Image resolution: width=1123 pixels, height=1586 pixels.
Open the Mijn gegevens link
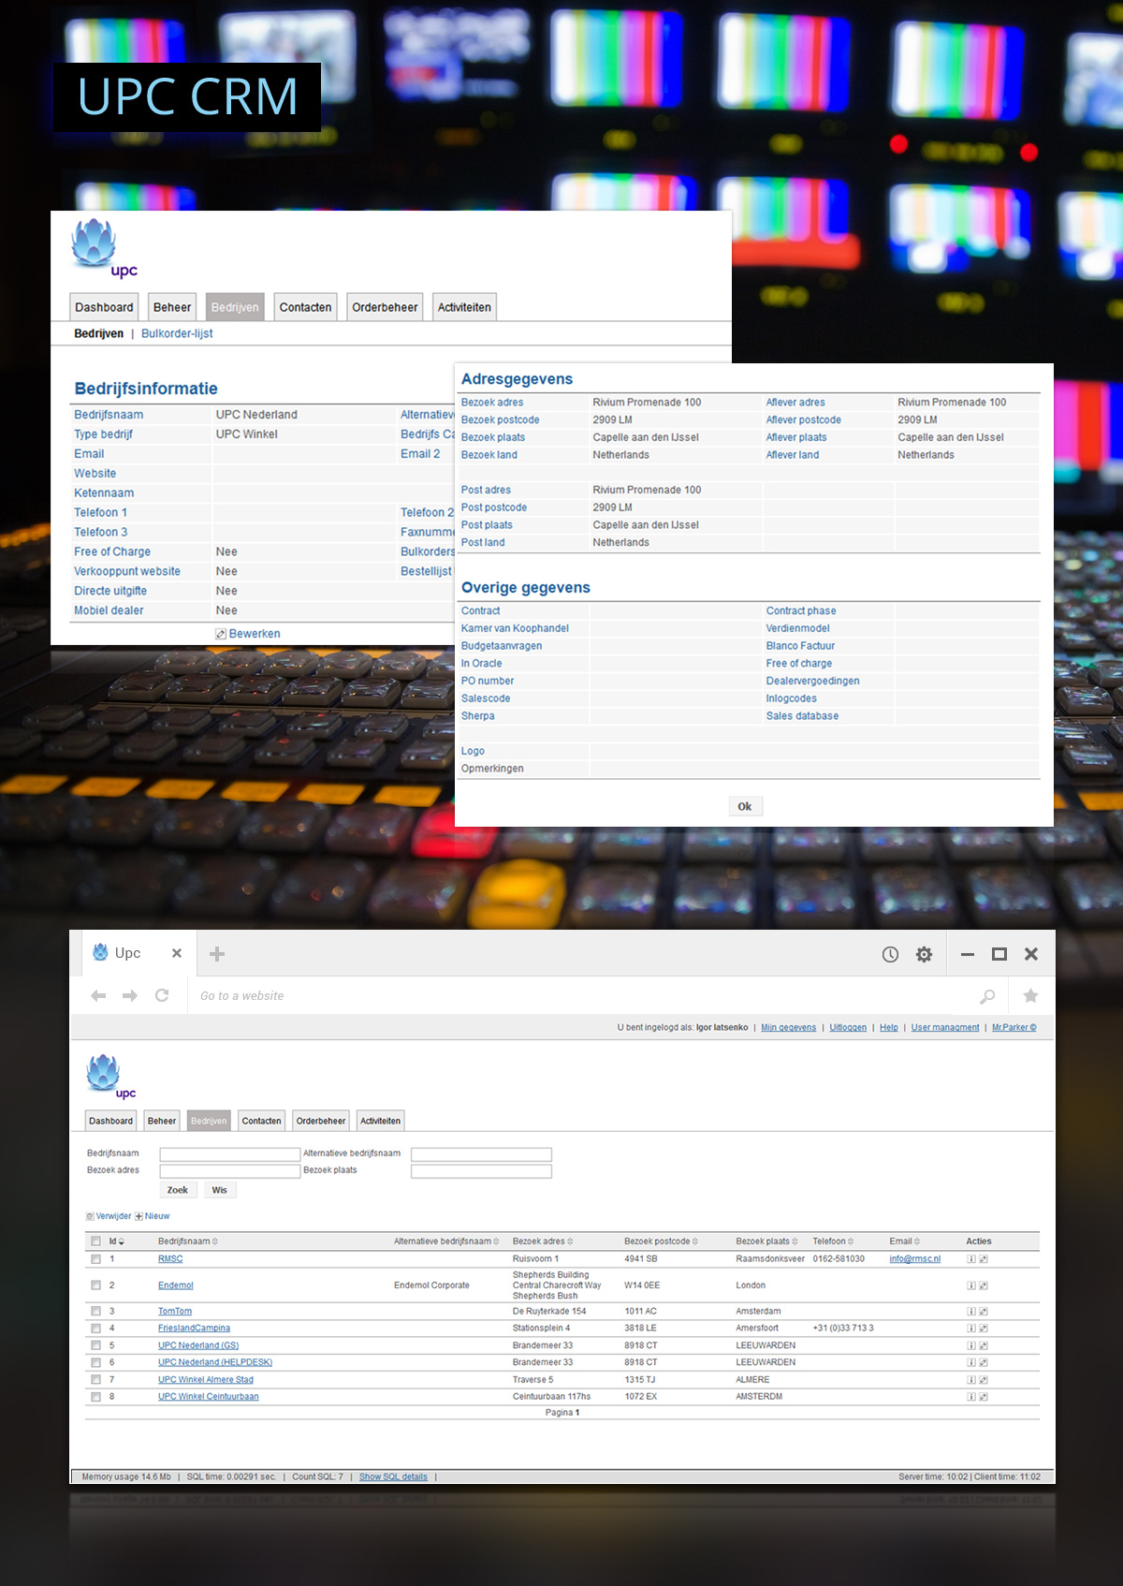[x=788, y=1028]
